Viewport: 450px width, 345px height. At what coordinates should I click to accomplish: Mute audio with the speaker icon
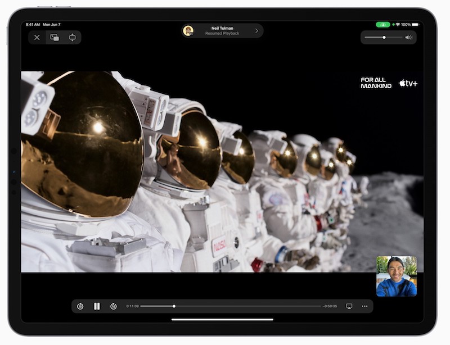pos(408,37)
